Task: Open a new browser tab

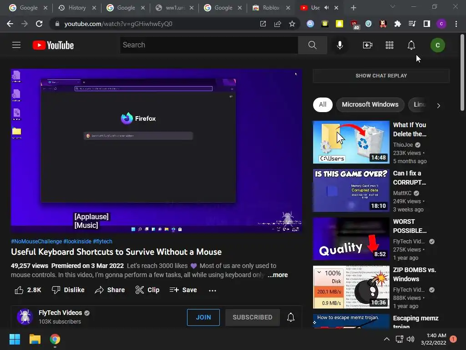Action: click(x=353, y=8)
